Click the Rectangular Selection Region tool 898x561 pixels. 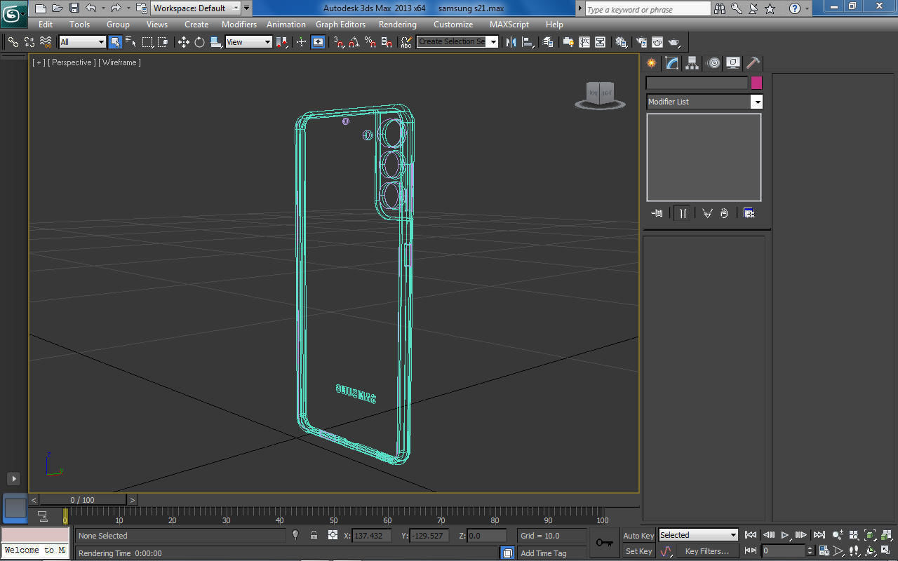tap(147, 42)
